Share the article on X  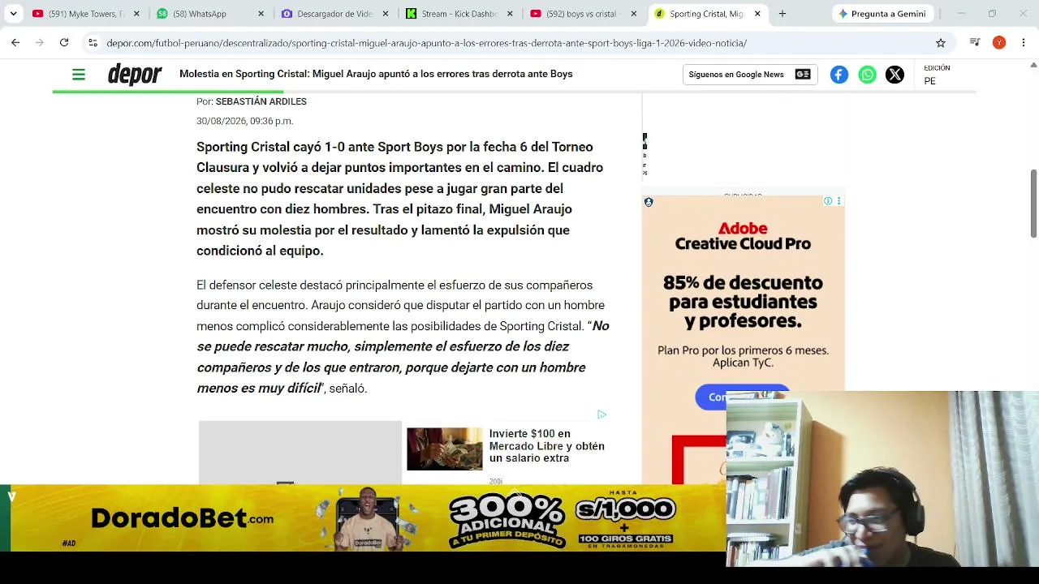click(x=895, y=75)
